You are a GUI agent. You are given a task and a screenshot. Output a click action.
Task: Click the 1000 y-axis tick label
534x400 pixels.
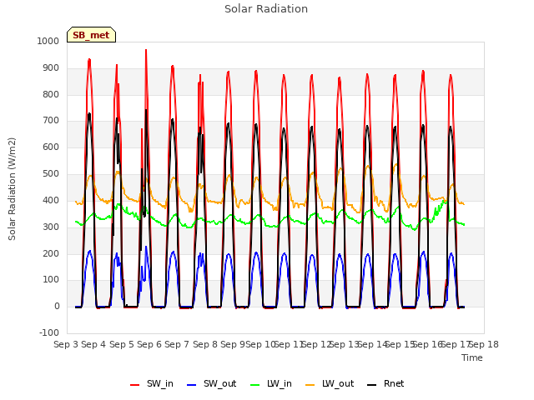tap(48, 41)
